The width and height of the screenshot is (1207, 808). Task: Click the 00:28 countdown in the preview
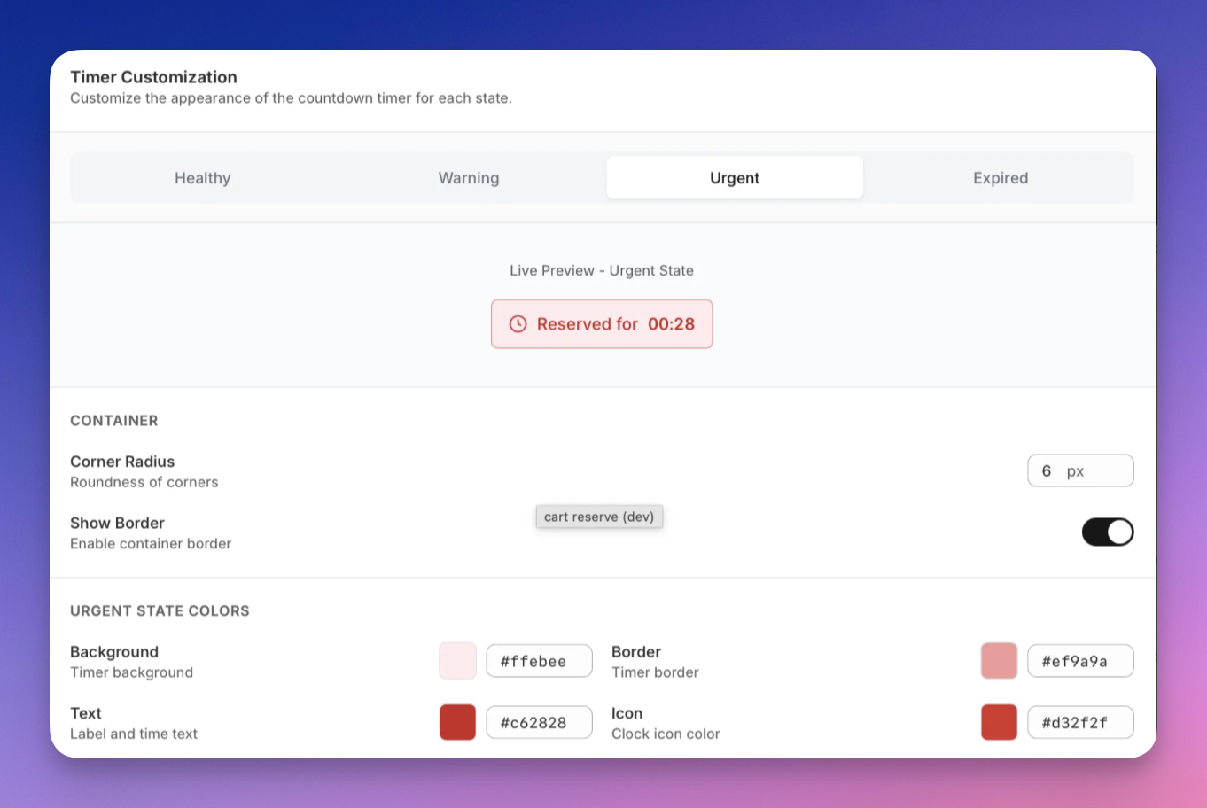point(671,324)
